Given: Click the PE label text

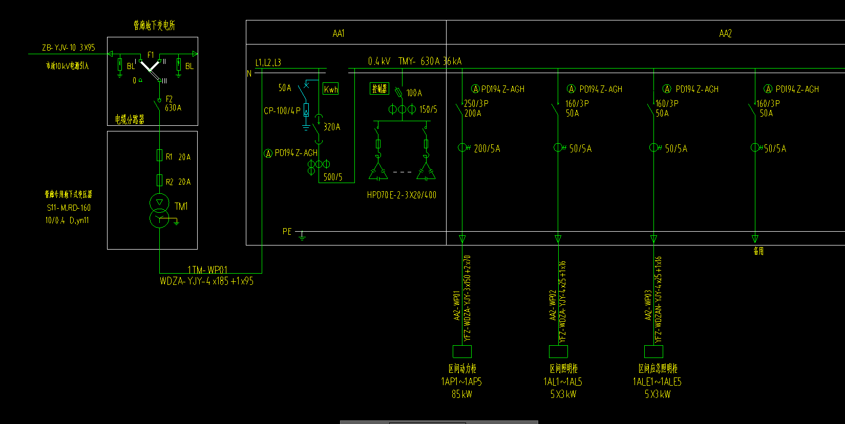Looking at the screenshot, I should (287, 232).
